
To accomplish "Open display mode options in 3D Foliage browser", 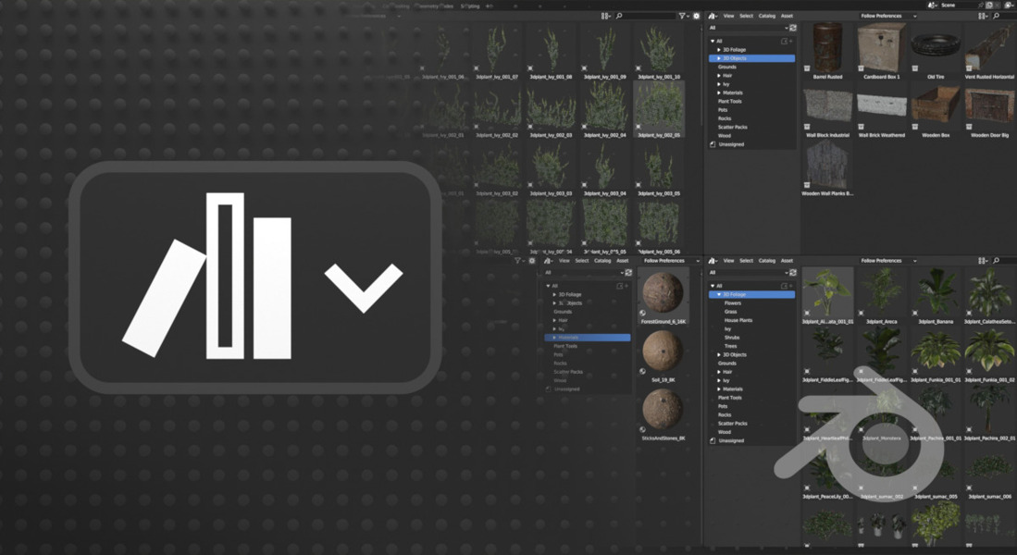I will click(984, 261).
